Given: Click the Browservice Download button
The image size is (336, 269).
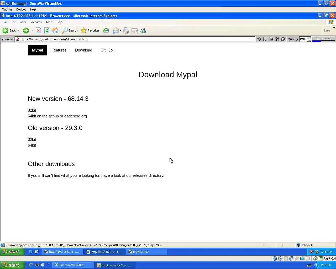Looking at the screenshot, I should tap(323, 39).
